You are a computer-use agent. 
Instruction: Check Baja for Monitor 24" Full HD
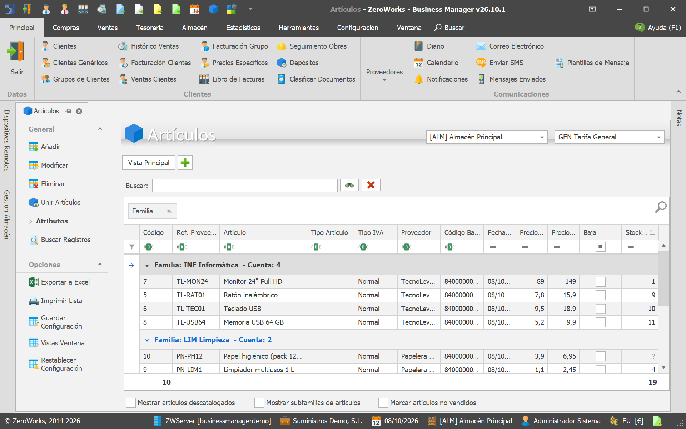pyautogui.click(x=601, y=282)
